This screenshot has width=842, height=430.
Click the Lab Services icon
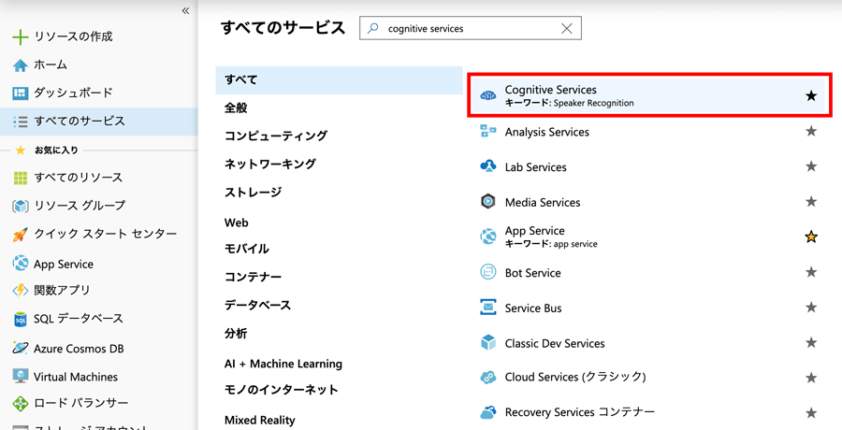488,166
